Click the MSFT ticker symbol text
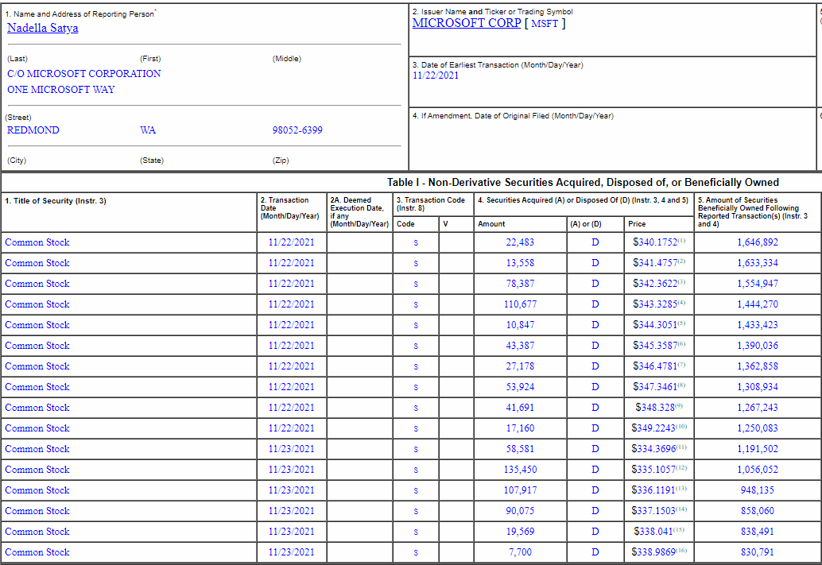 [x=546, y=24]
